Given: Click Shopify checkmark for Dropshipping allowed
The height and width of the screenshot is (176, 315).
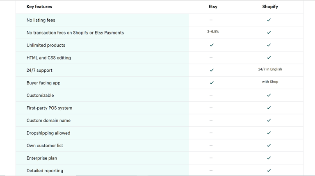Looking at the screenshot, I should [269, 133].
